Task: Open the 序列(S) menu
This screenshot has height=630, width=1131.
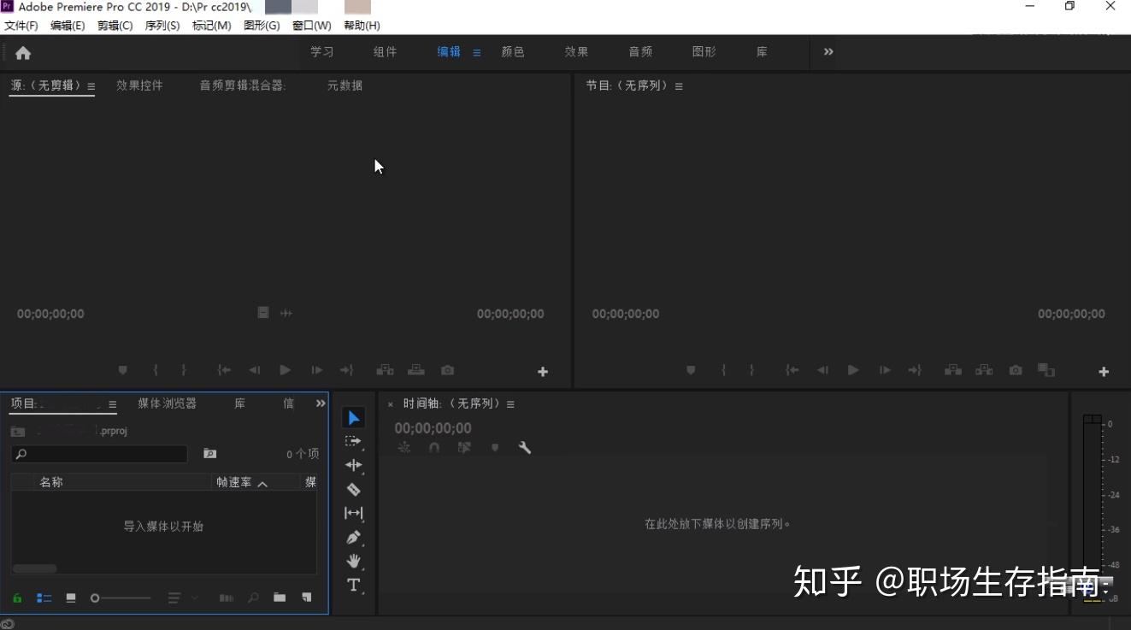Action: pyautogui.click(x=162, y=26)
